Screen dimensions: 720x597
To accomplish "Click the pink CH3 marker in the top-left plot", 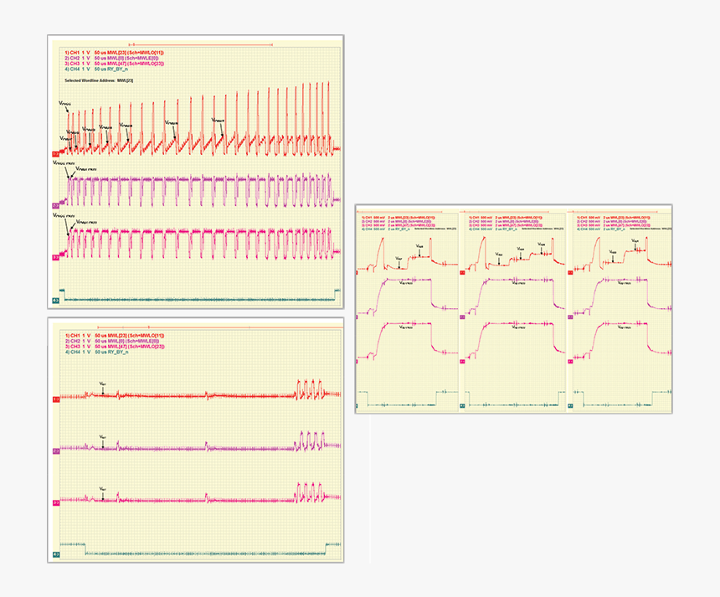I will coord(55,256).
